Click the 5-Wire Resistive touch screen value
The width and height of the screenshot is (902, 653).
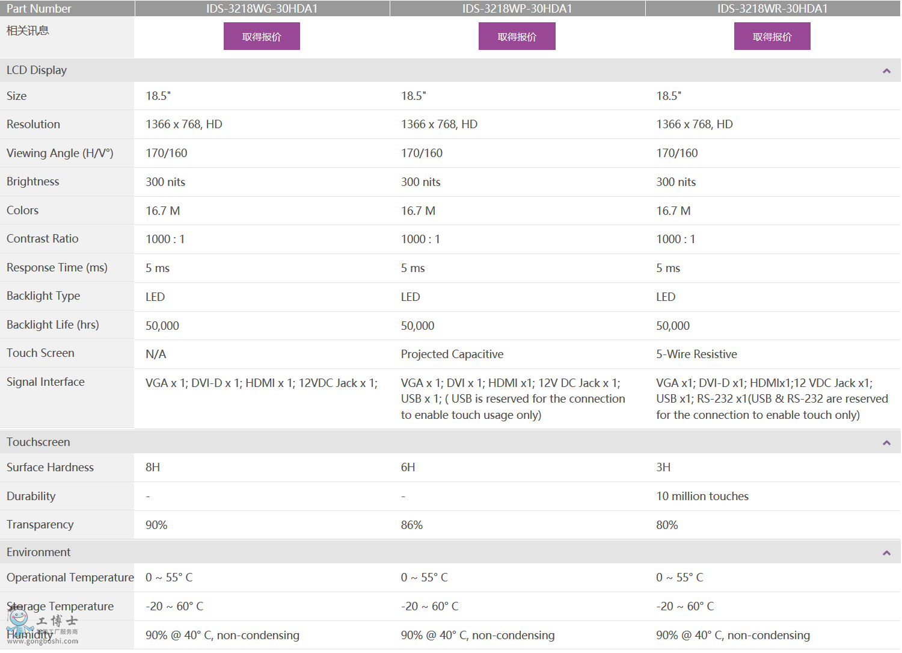click(x=696, y=354)
